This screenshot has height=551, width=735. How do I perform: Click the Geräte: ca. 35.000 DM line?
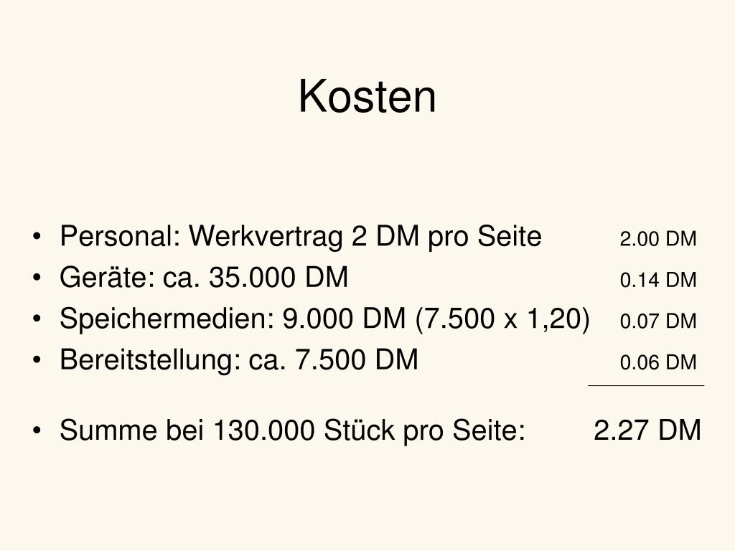pyautogui.click(x=204, y=277)
